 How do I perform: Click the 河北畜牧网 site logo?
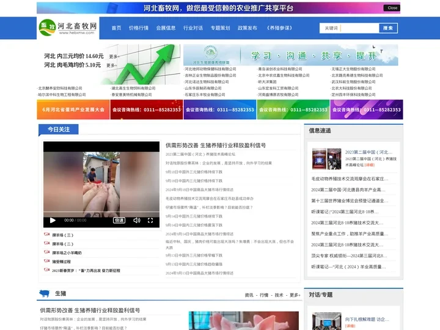pos(68,28)
